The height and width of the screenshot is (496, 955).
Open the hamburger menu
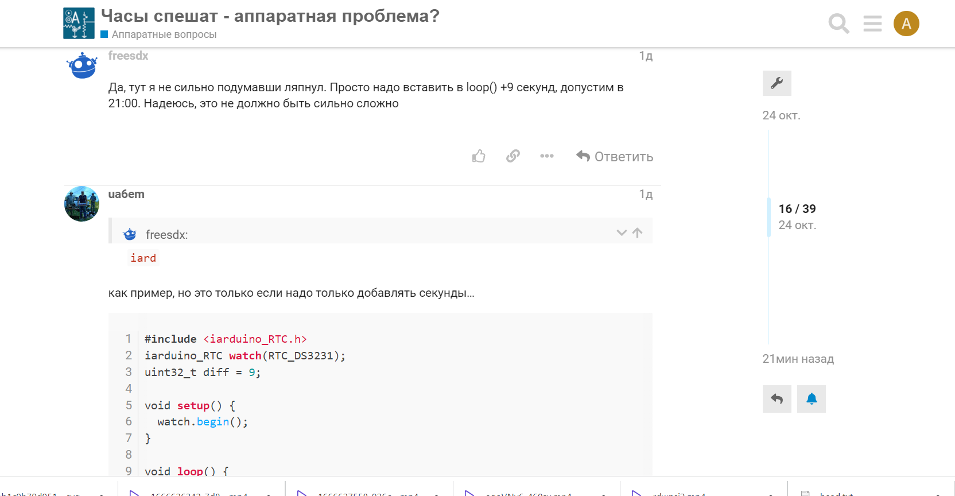click(872, 24)
